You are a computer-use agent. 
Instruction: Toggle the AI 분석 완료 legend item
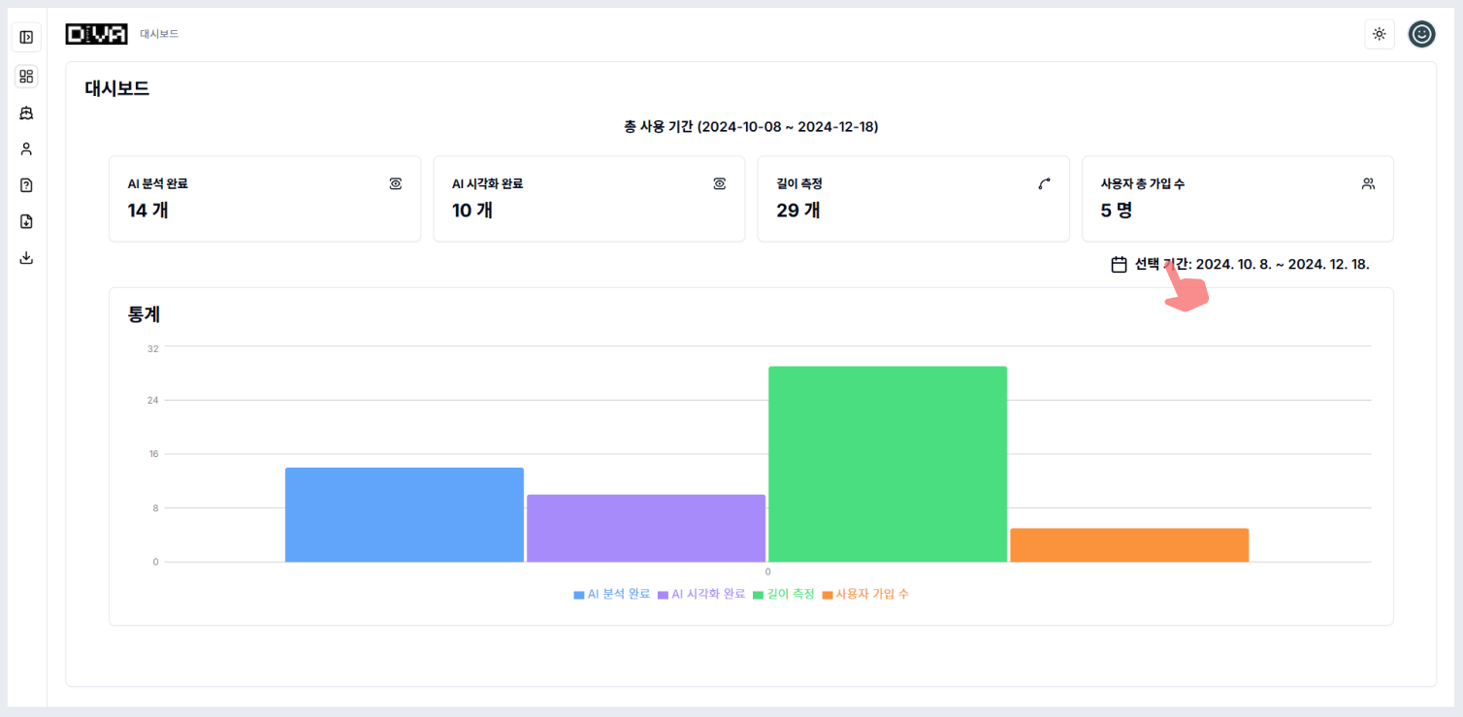coord(612,594)
